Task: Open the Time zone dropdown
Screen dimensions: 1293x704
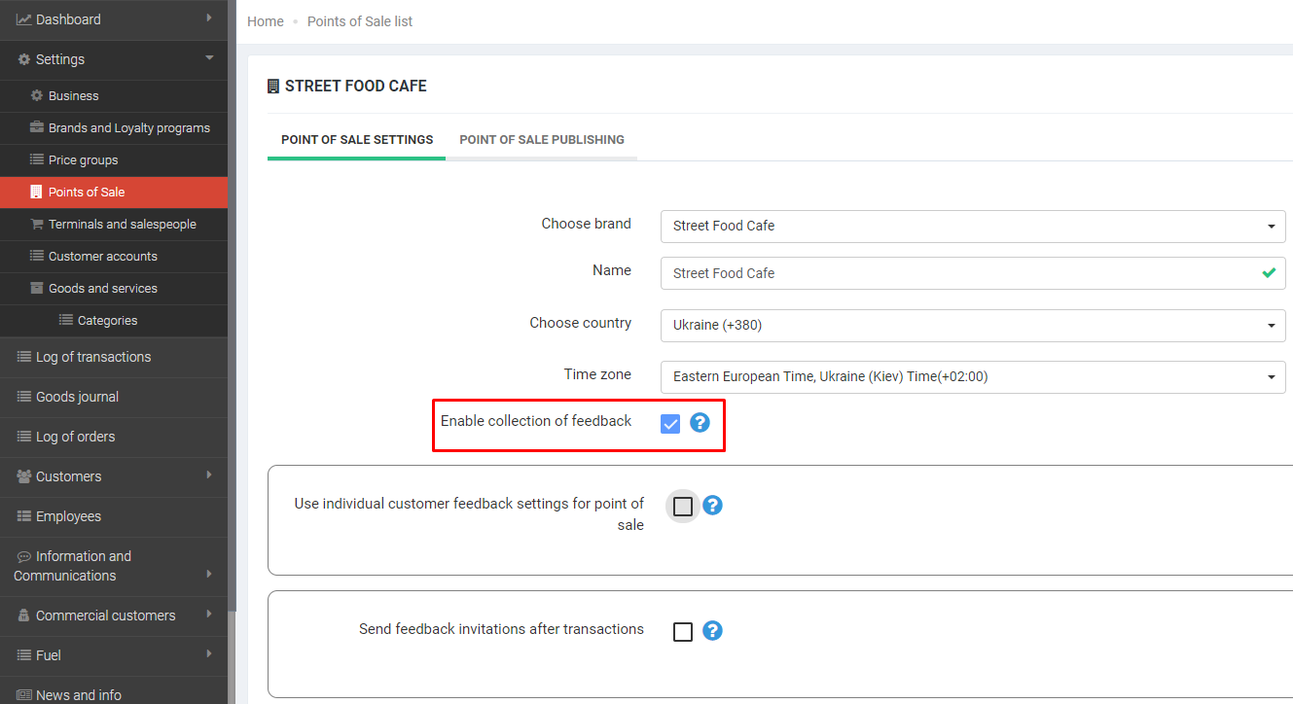Action: 972,377
